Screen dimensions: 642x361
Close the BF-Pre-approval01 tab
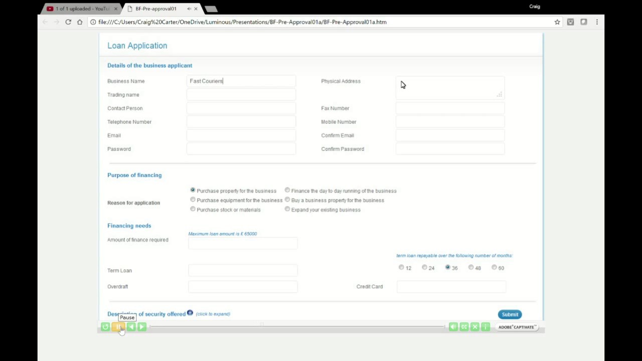pos(196,9)
